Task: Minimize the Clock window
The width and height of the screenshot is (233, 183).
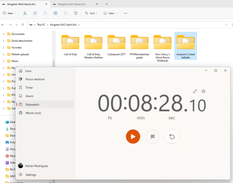Action: [206, 70]
